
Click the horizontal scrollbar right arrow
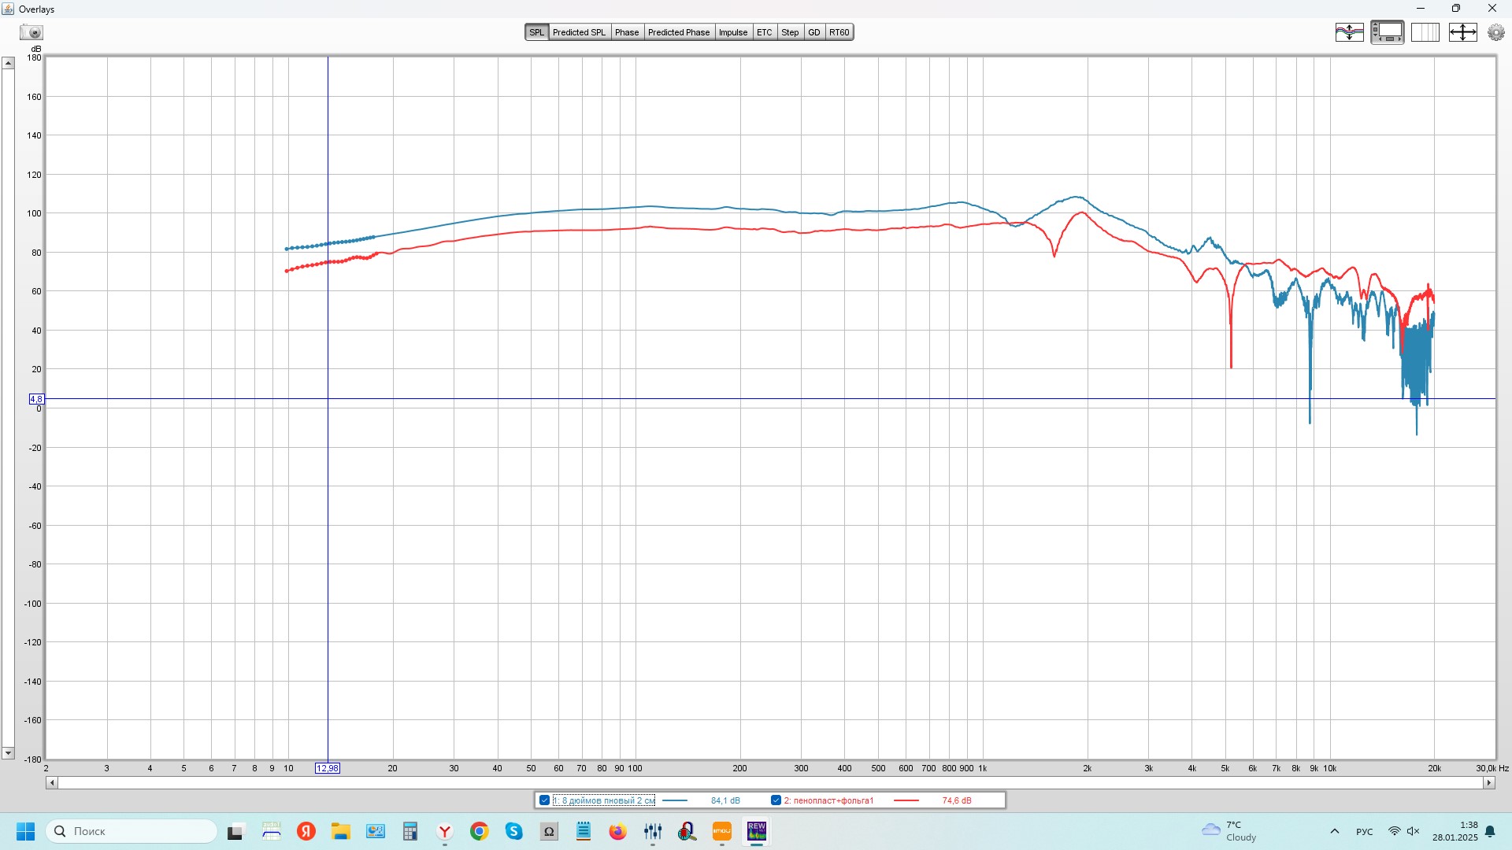pos(1488,782)
